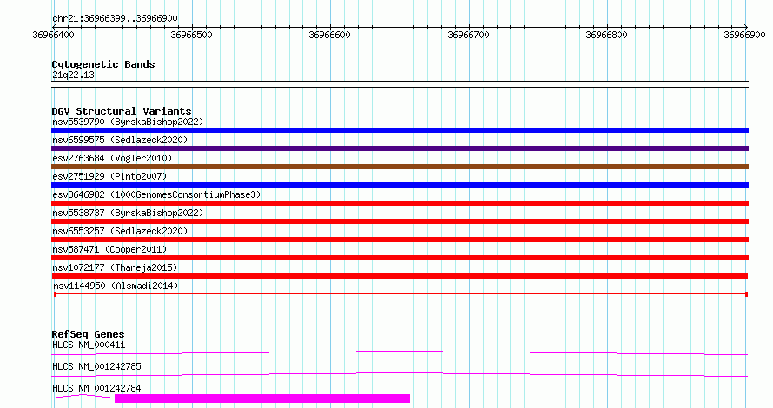Image resolution: width=773 pixels, height=408 pixels.
Task: Open nsv6599575 (Sedlazeck2020) variant label
Action: tap(120, 140)
